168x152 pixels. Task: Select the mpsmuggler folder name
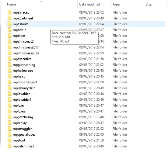point(22,129)
